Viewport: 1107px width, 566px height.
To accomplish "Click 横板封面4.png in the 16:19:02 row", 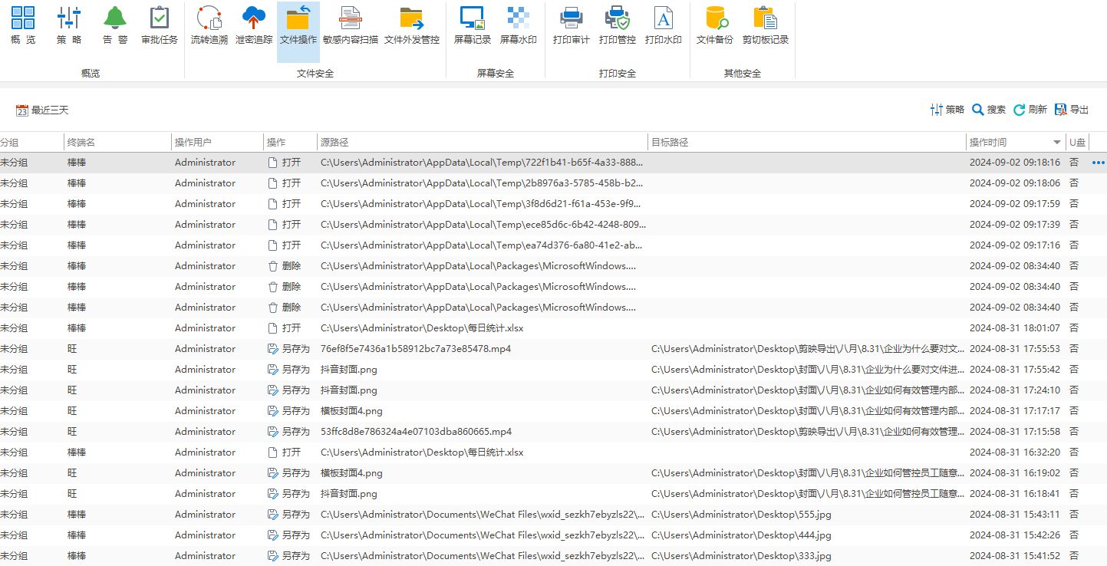I will (351, 473).
